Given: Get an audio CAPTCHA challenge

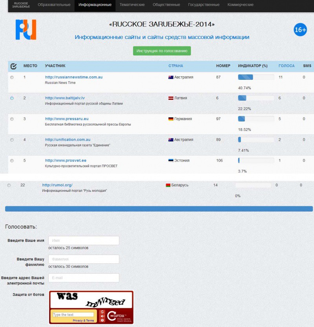Looking at the screenshot, I should (102, 316).
